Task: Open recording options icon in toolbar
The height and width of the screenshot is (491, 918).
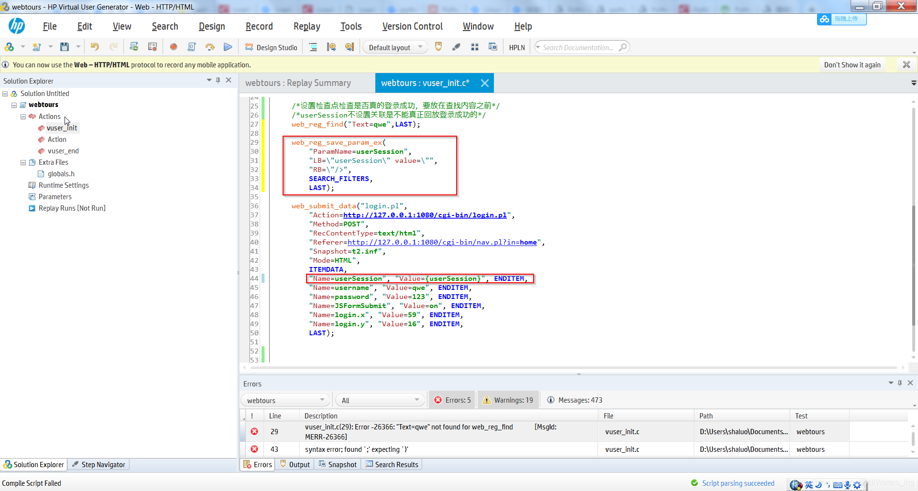Action: coord(153,47)
